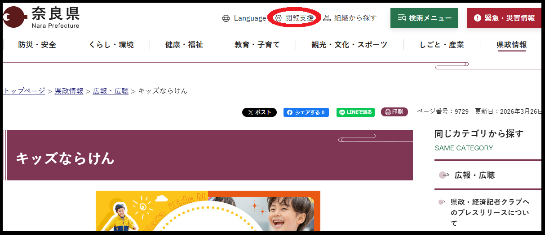The width and height of the screenshot is (545, 235).
Task: Click the 組織から探す organization icon
Action: (327, 18)
